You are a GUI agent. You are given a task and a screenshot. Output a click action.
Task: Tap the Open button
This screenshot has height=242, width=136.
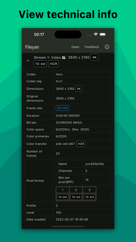[x=75, y=47]
